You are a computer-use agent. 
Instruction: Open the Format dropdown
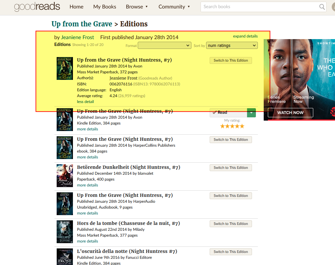point(164,45)
